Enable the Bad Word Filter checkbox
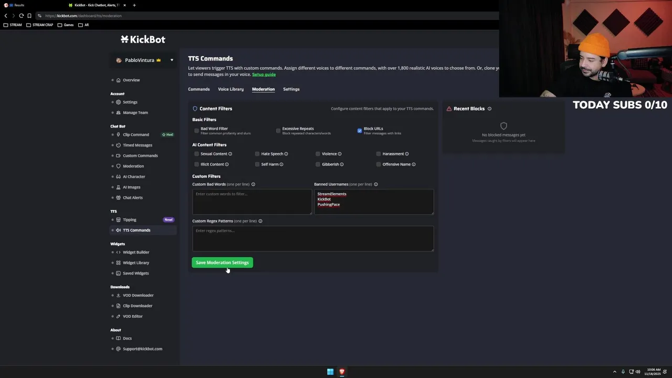 point(196,130)
